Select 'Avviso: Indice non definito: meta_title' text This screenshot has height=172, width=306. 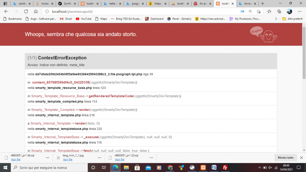(x=56, y=65)
